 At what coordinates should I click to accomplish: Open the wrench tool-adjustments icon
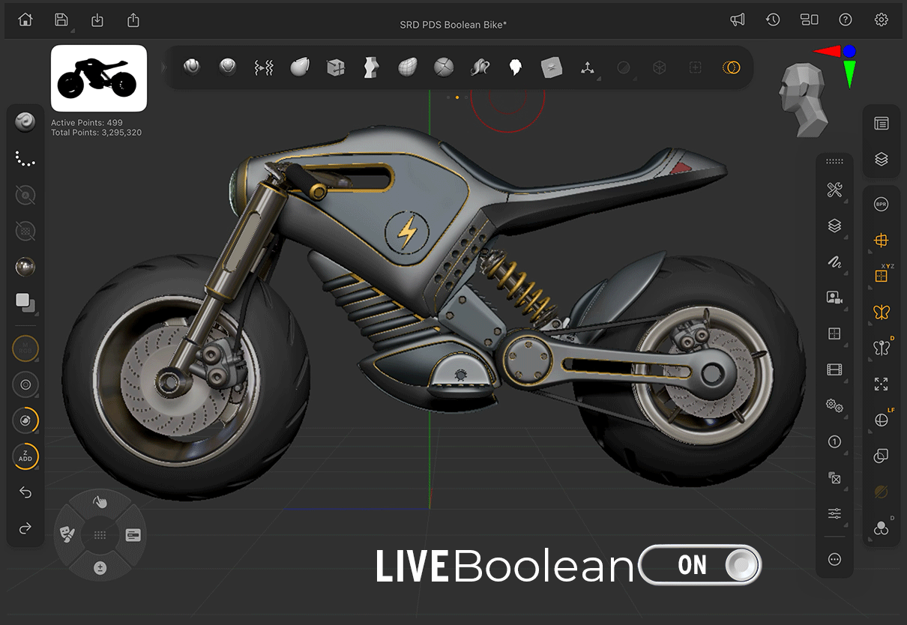pyautogui.click(x=834, y=189)
